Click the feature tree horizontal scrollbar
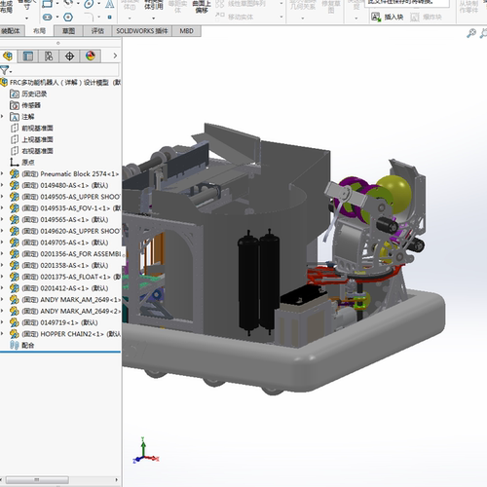This screenshot has width=487, height=487. pos(37,480)
